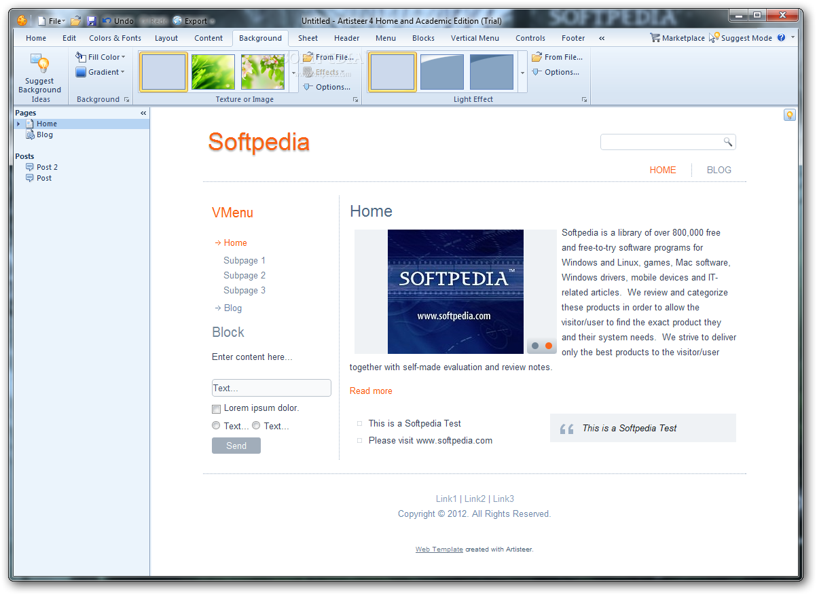Select the second light effect swatch

coord(442,72)
